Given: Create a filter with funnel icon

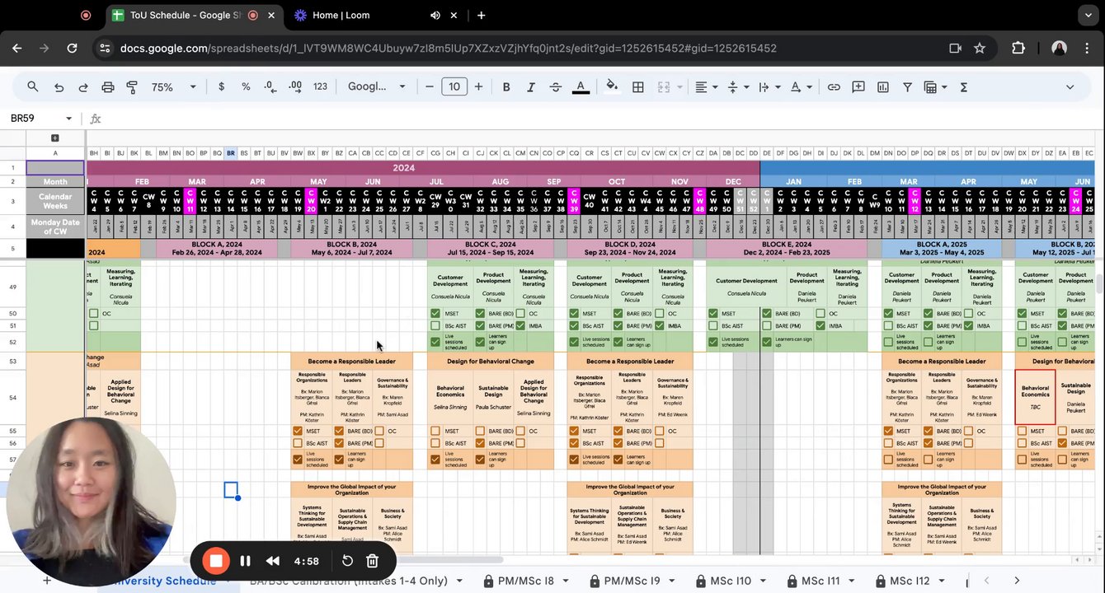Looking at the screenshot, I should point(907,87).
